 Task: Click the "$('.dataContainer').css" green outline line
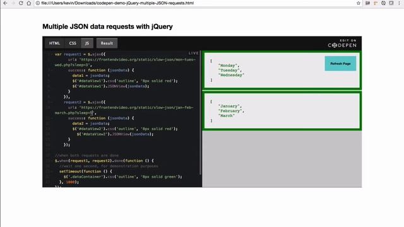122,177
